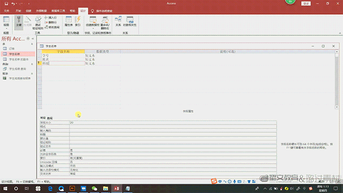Toggle the Indexes (索引) lightning button
Image resolution: width=343 pixels, height=193 pixels.
pos(78,21)
